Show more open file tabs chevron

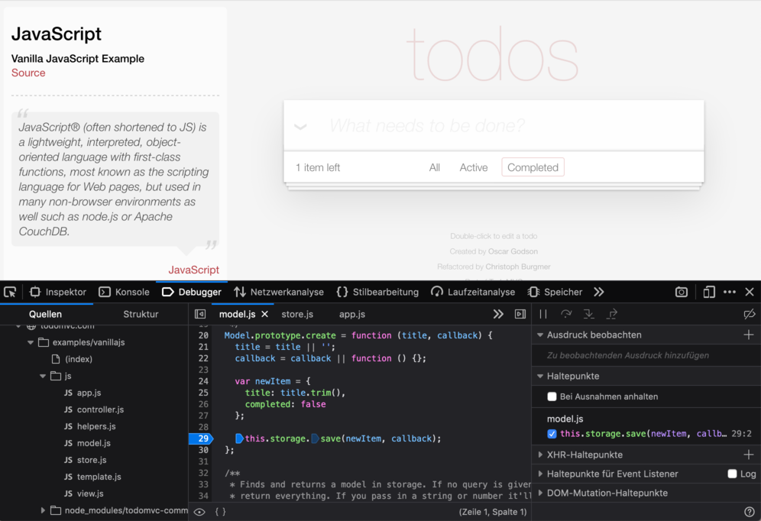tap(498, 314)
